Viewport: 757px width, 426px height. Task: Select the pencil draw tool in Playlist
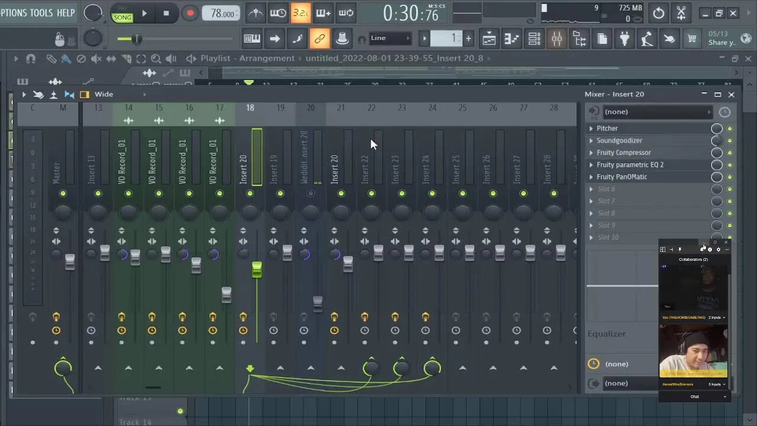[x=51, y=59]
